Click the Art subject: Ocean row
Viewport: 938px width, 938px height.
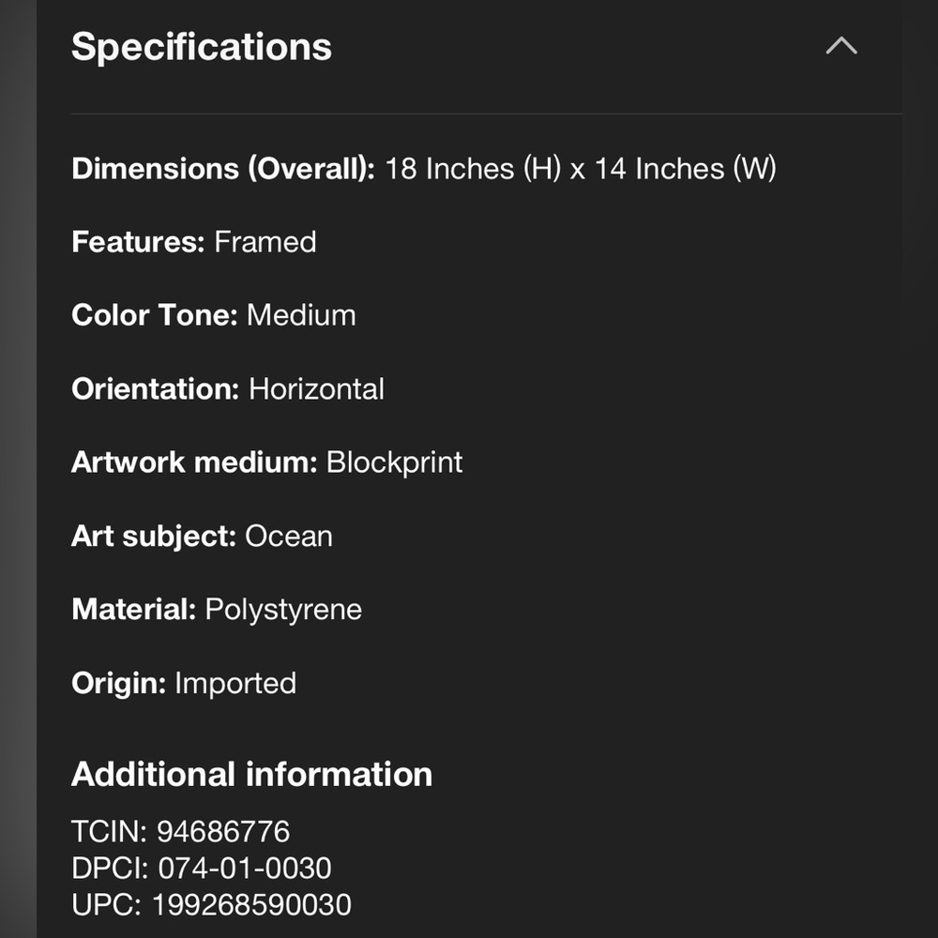tap(202, 536)
